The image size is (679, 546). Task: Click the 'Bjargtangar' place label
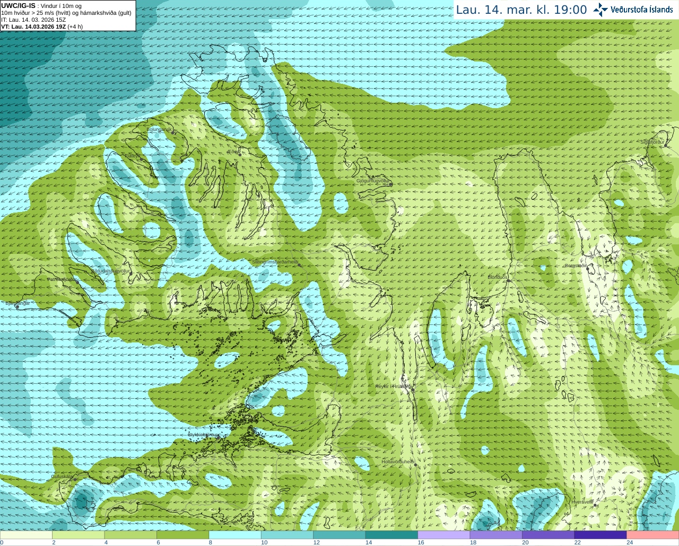pyautogui.click(x=18, y=303)
